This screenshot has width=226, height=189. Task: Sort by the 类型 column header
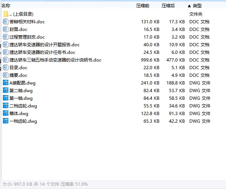point(197,6)
